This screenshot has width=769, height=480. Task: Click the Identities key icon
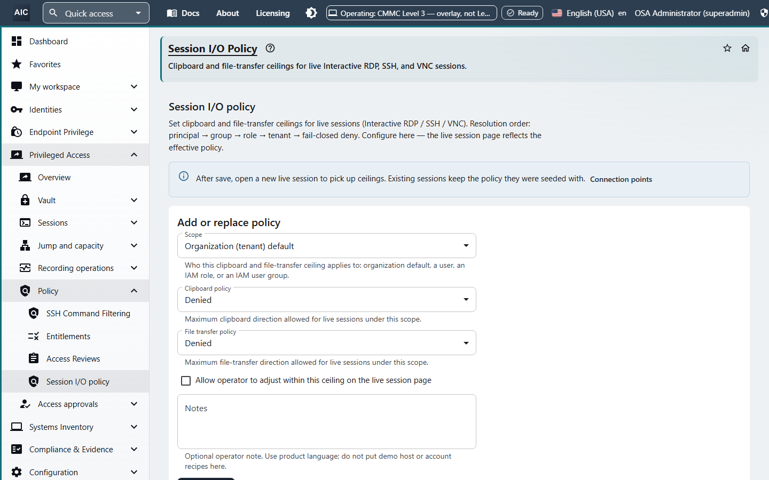17,109
